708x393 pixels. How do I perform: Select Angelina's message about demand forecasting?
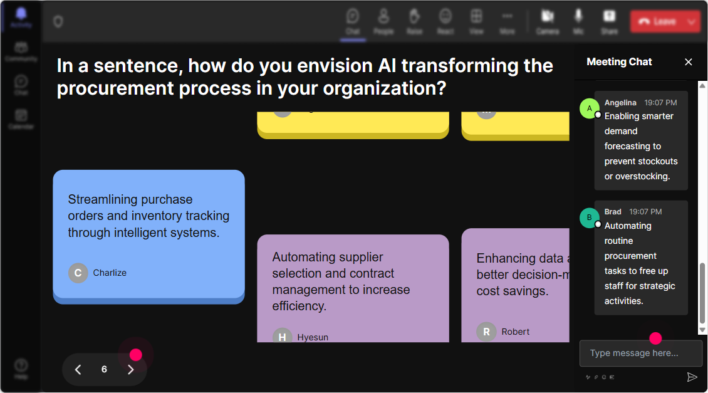641,140
